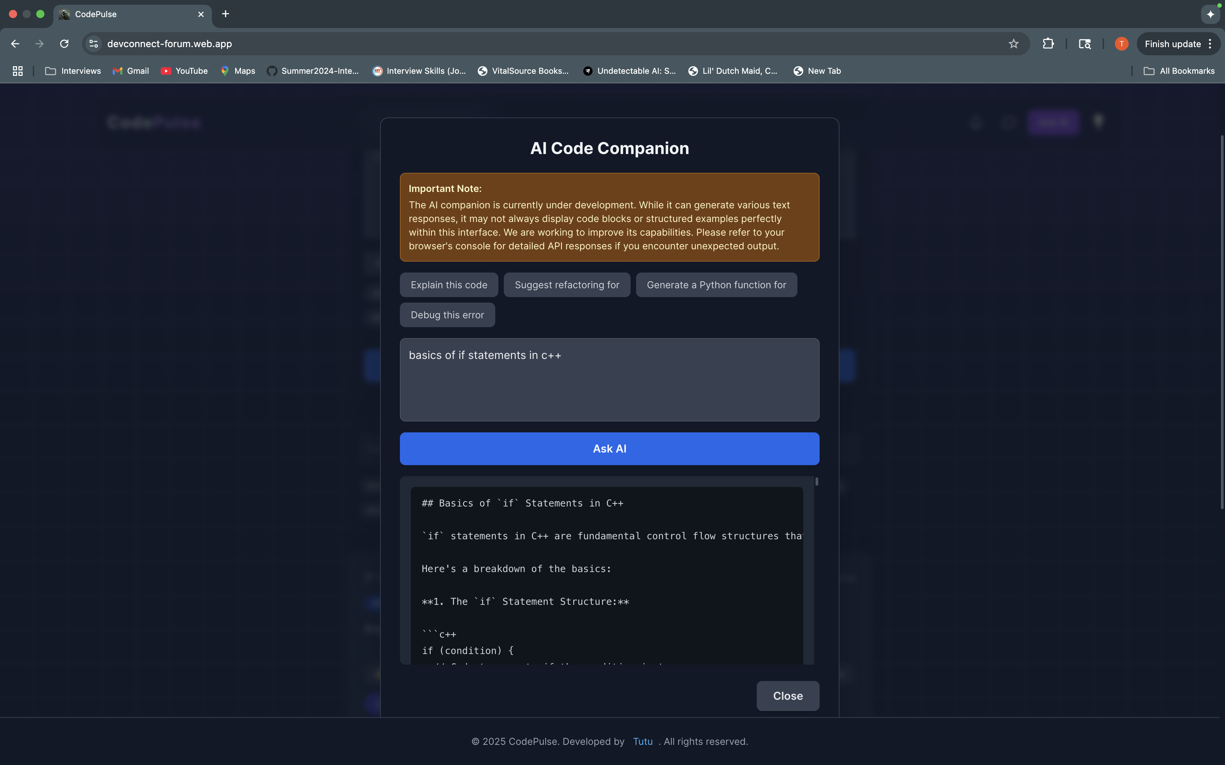
Task: Open the profile avatar T
Action: coord(1121,44)
